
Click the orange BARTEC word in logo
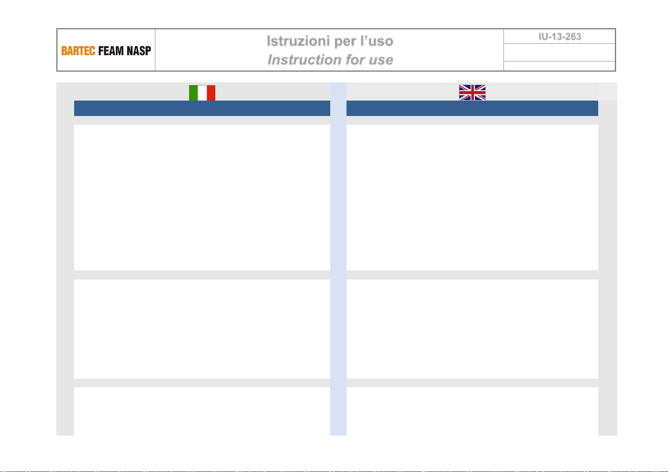[x=78, y=51]
